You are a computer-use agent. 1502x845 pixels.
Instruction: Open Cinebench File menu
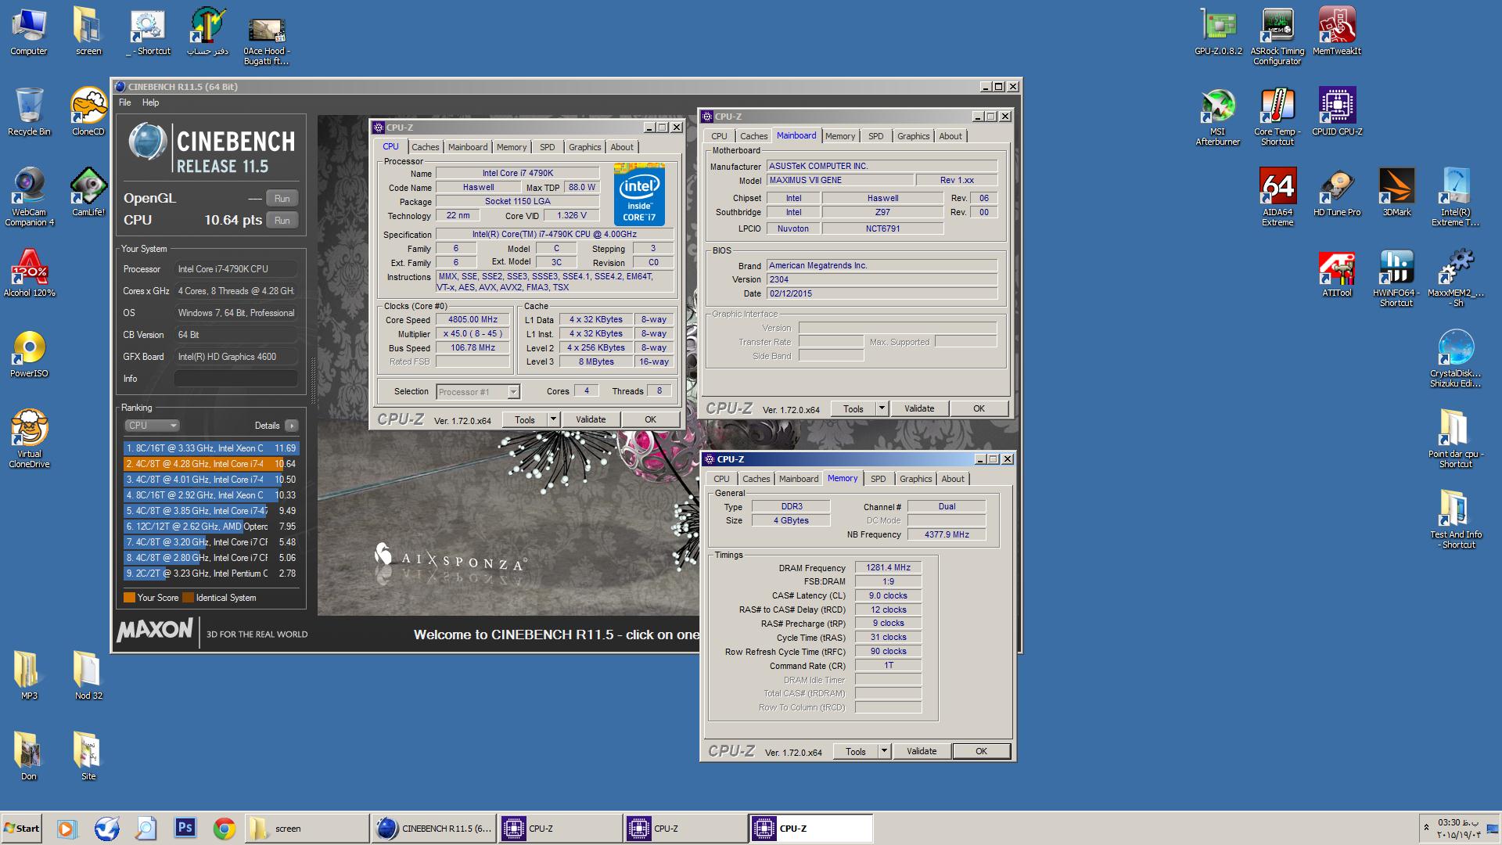[125, 102]
